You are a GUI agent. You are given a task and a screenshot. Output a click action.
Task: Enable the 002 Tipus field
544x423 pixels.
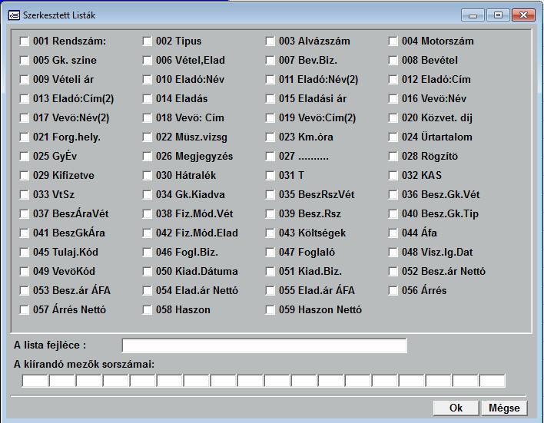tap(147, 41)
